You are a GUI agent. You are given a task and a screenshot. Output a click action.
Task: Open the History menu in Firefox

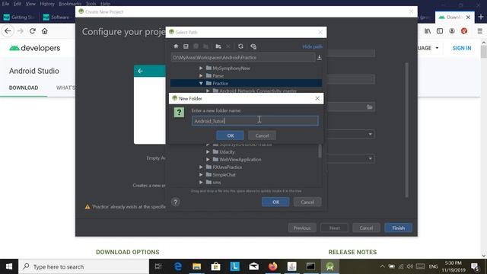coord(47,4)
